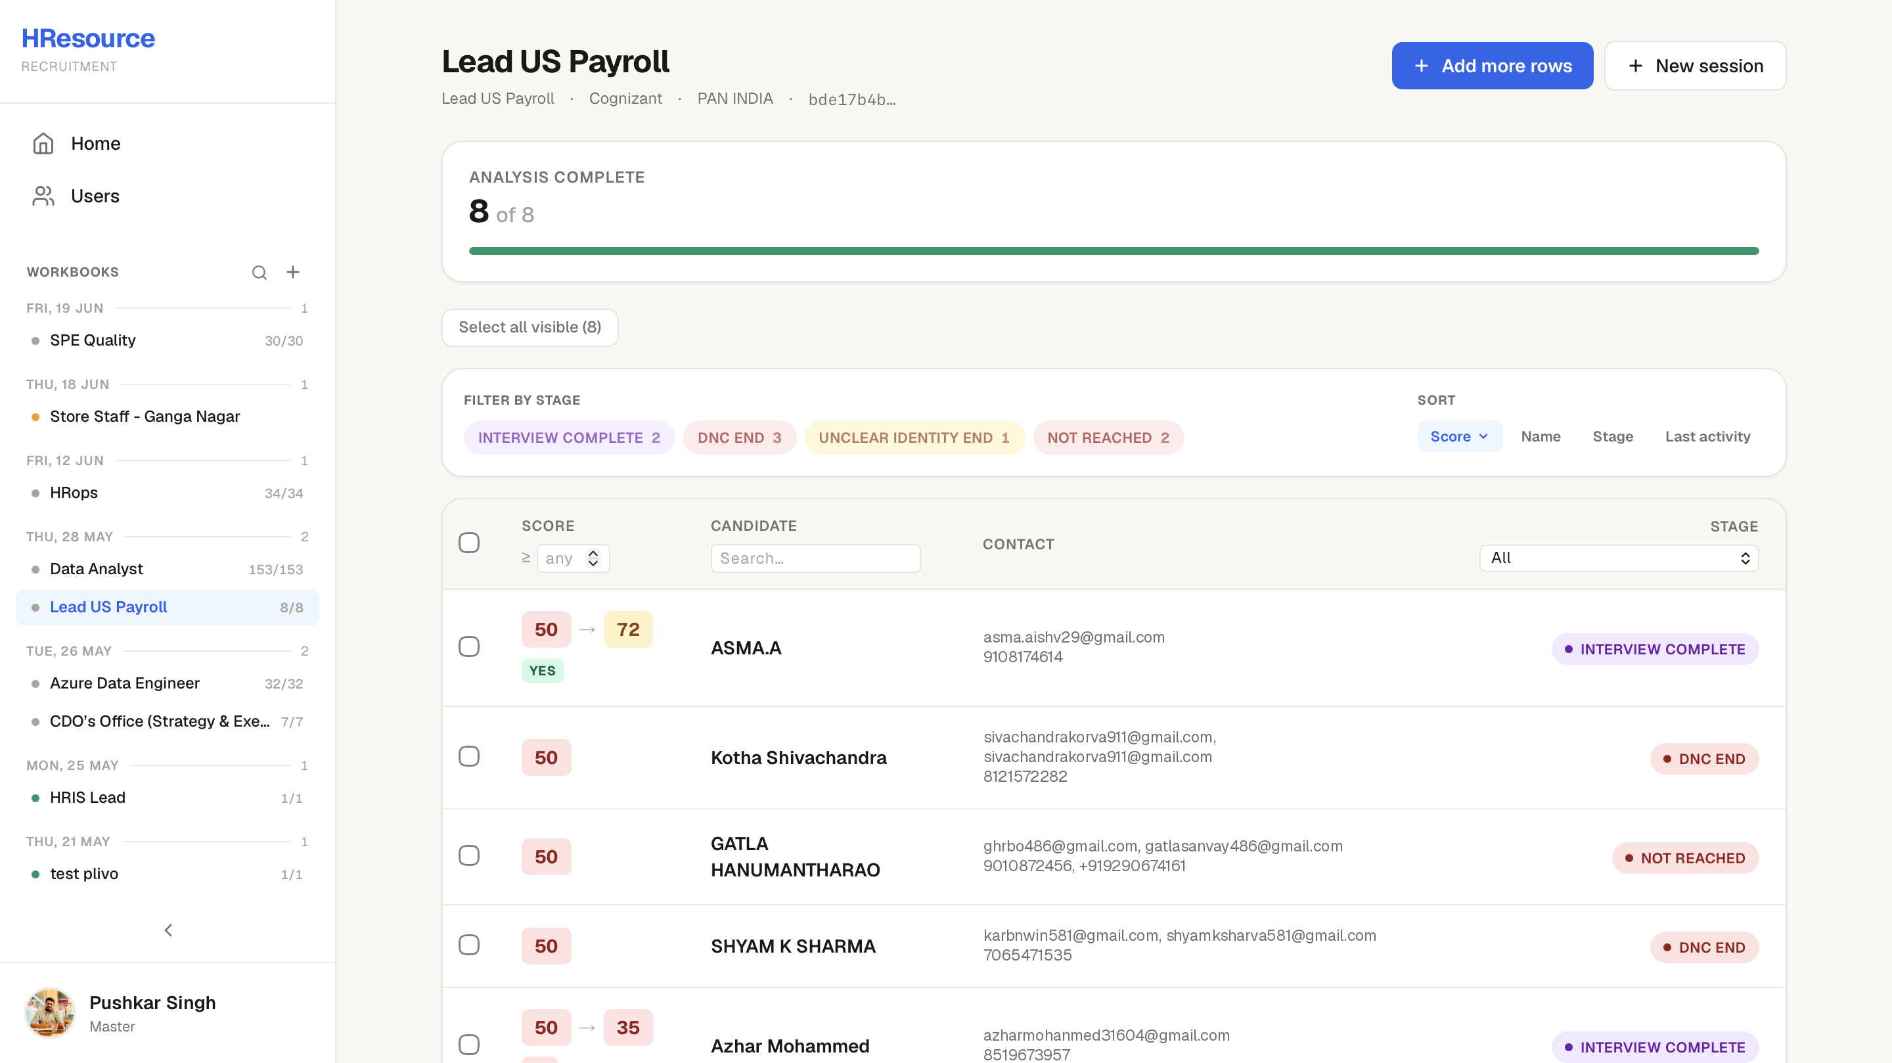Viewport: 1892px width, 1063px height.
Task: Click the Users navigation label
Action: [x=95, y=196]
